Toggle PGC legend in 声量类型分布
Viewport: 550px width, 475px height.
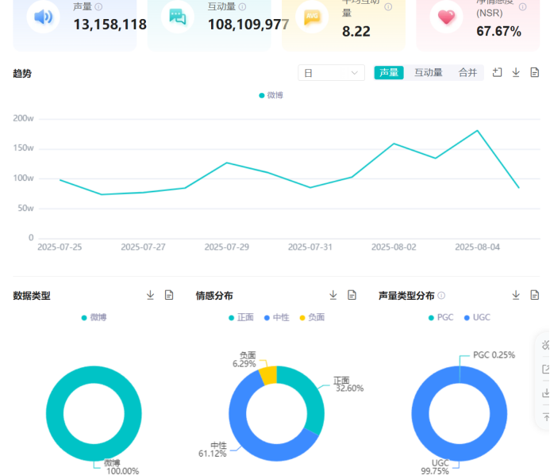point(441,318)
